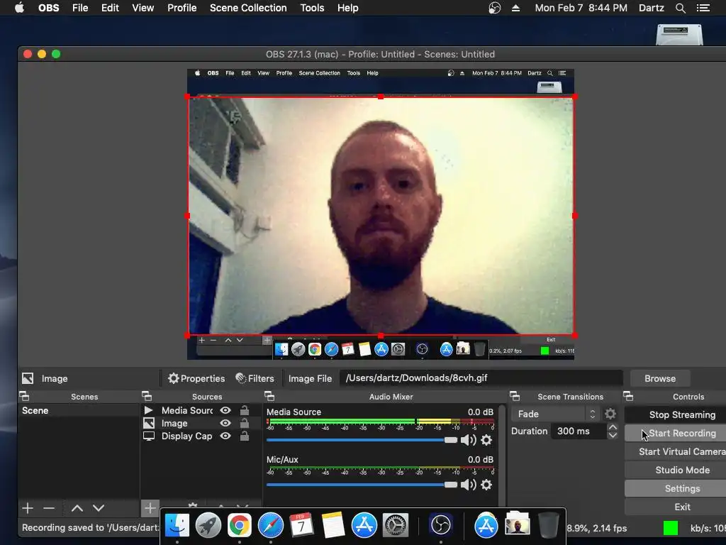This screenshot has height=545, width=726.
Task: Pop out the Audio Mixer dock icon
Action: (269, 396)
